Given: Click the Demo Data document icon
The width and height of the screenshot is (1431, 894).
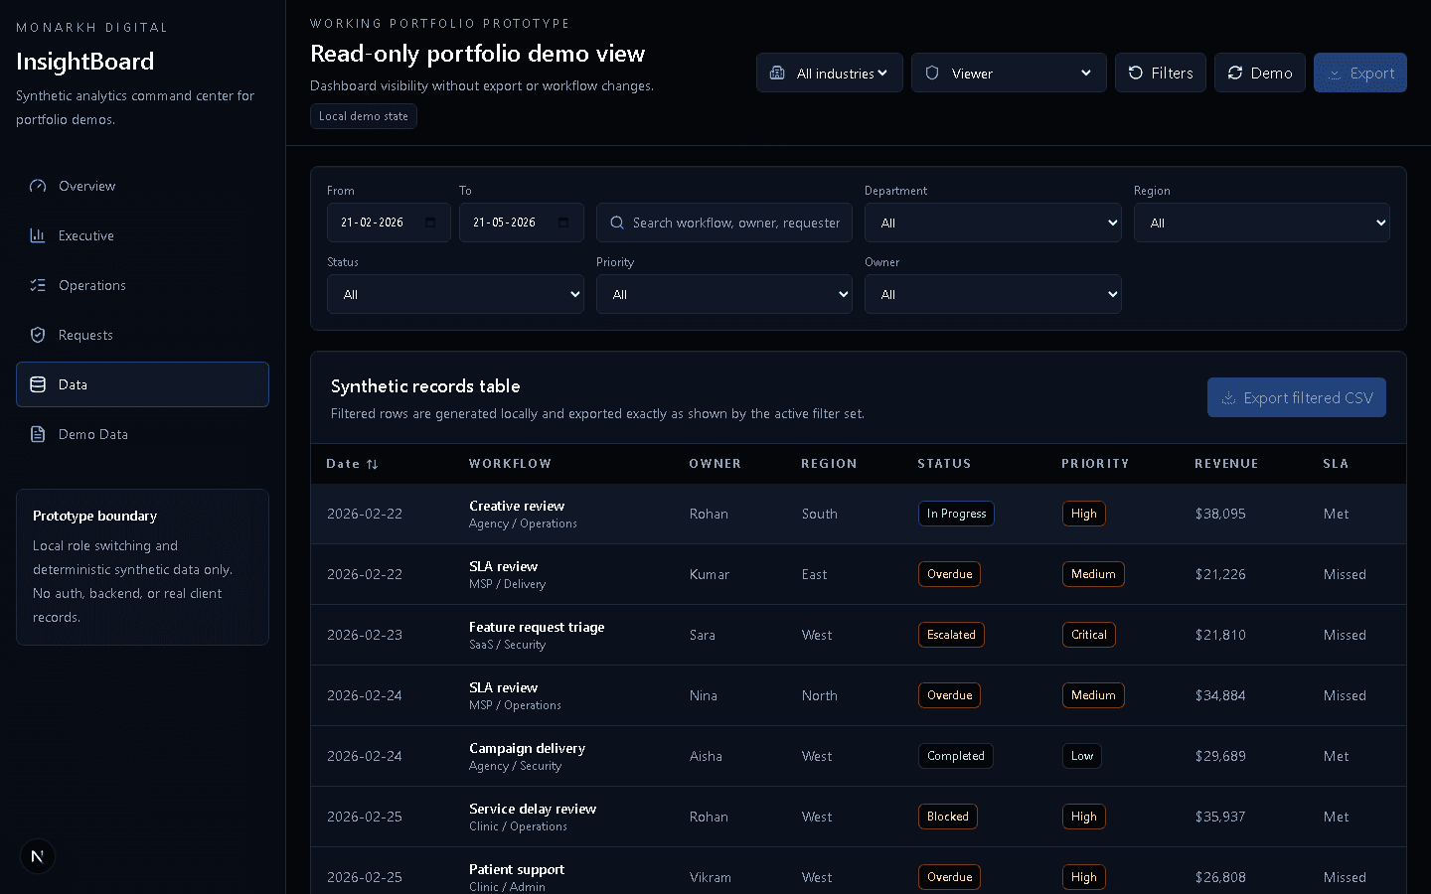Looking at the screenshot, I should point(38,434).
